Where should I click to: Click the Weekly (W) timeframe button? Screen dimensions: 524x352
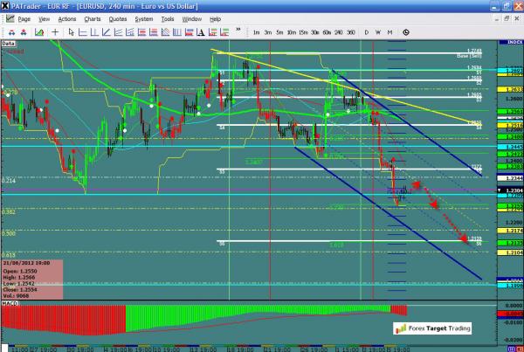click(377, 32)
